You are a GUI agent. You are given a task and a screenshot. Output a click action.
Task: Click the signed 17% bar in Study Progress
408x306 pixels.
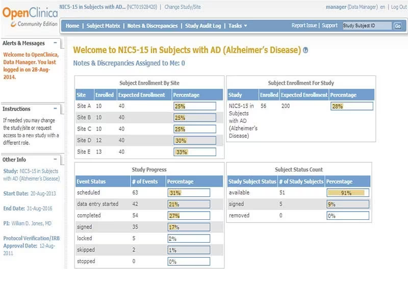click(x=189, y=227)
